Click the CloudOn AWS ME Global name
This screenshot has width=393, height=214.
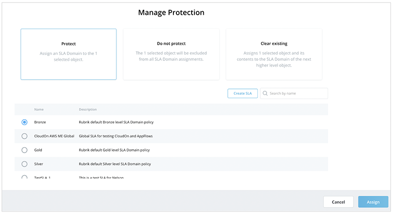pos(54,136)
